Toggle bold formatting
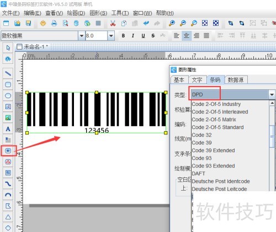 click(x=123, y=36)
